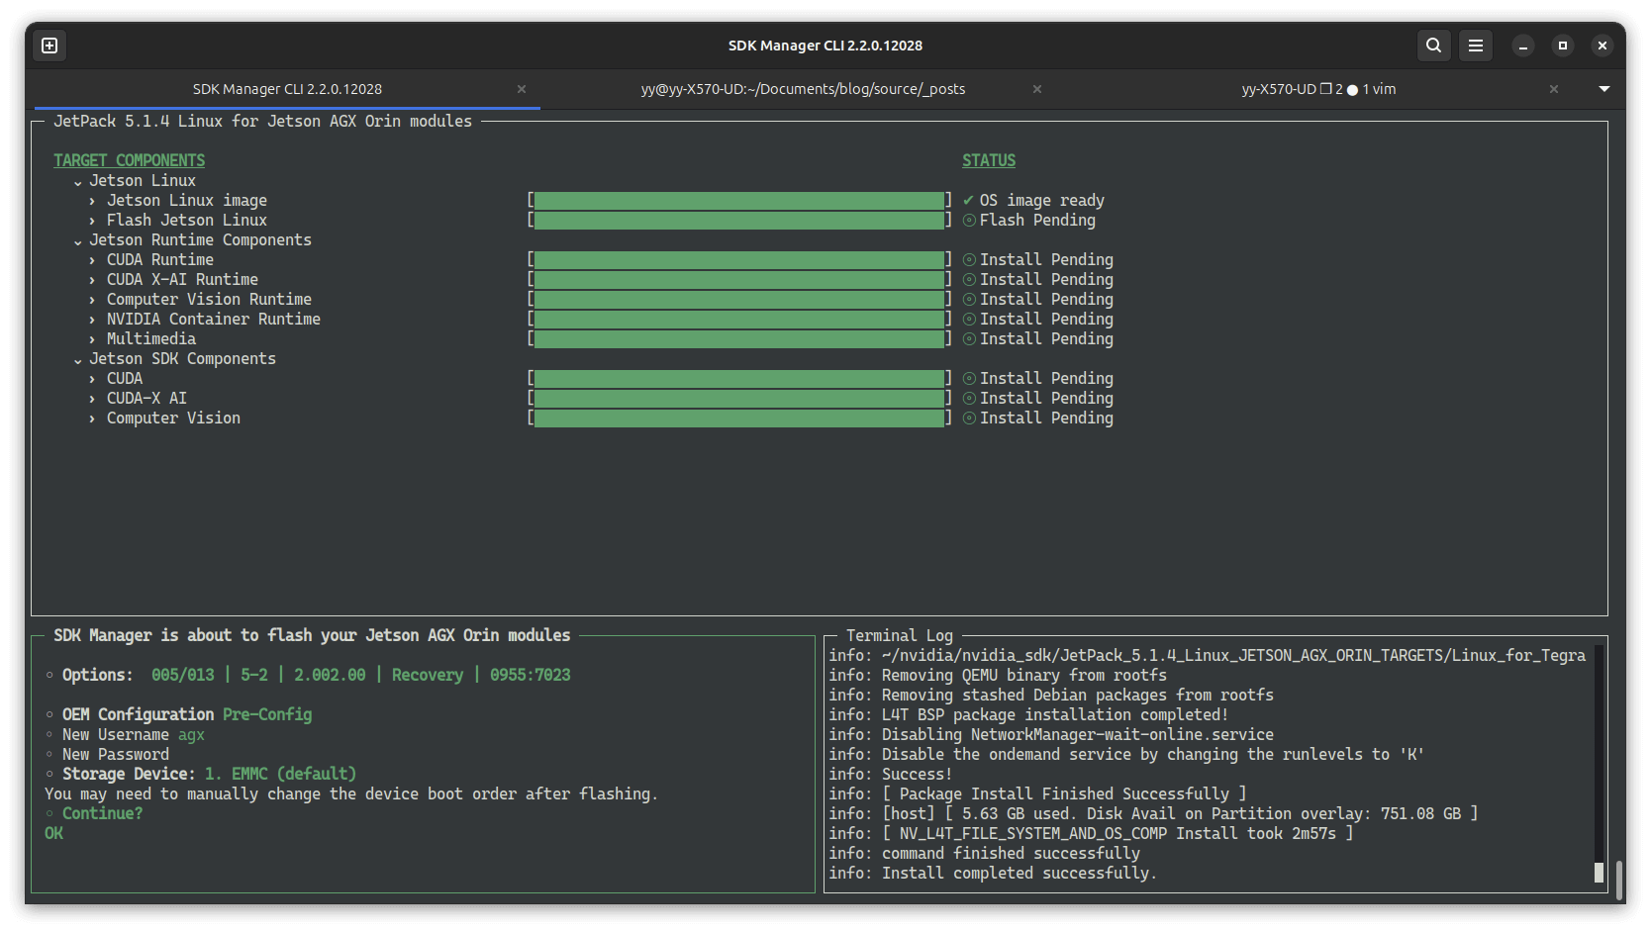The height and width of the screenshot is (932, 1651).
Task: Click the Multimedia progress bar
Action: pyautogui.click(x=739, y=338)
